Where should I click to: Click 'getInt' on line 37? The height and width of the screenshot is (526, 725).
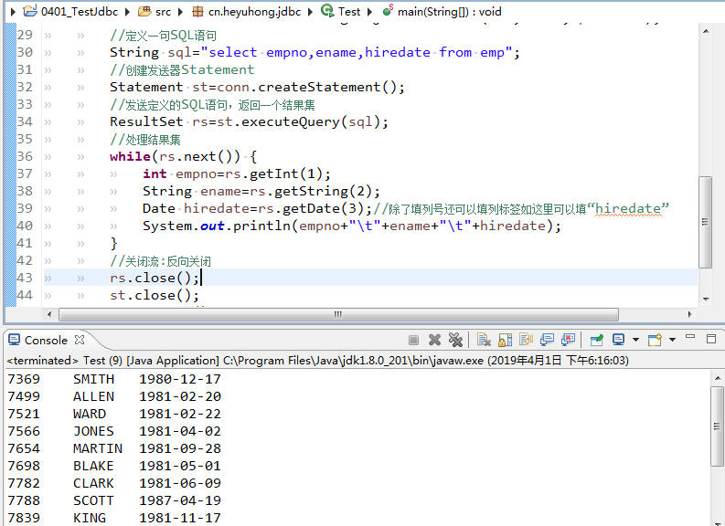coord(274,174)
